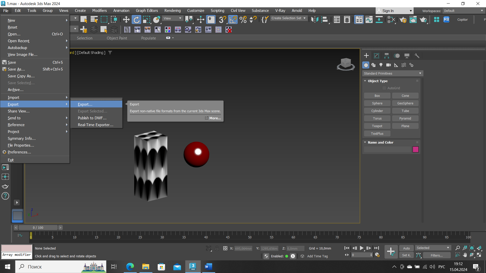Select the Move tool in main toolbar
The height and width of the screenshot is (273, 486).
pos(126,19)
